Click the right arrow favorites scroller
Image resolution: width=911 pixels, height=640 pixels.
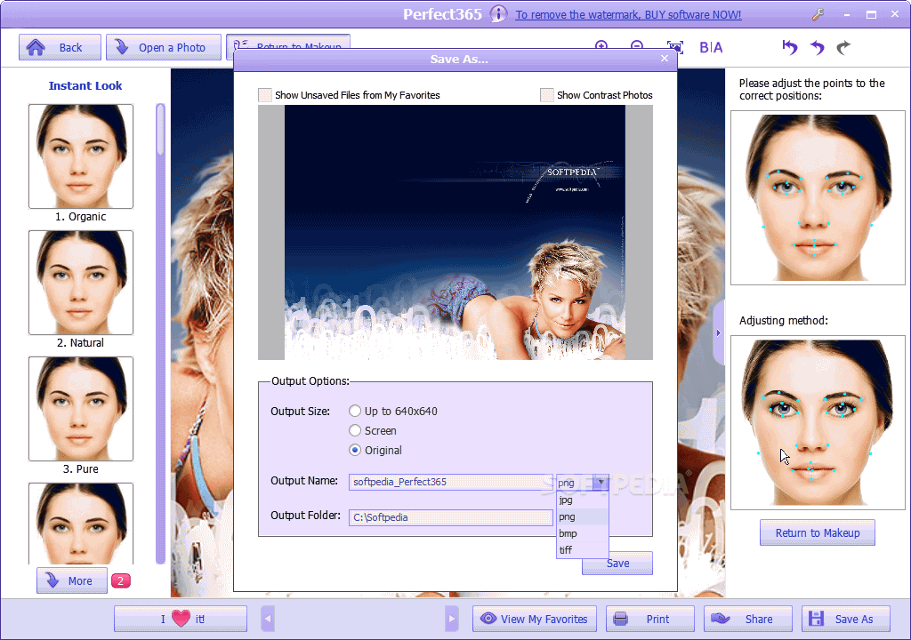[451, 619]
